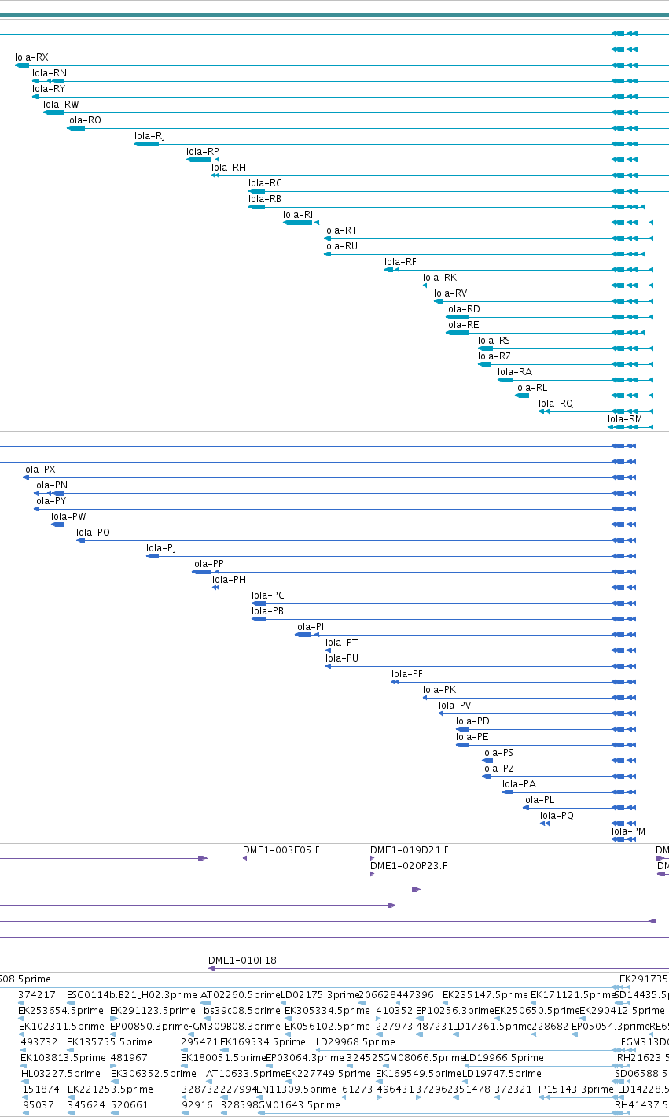
Task: Click the lola-PT protein label
Action: tap(342, 643)
